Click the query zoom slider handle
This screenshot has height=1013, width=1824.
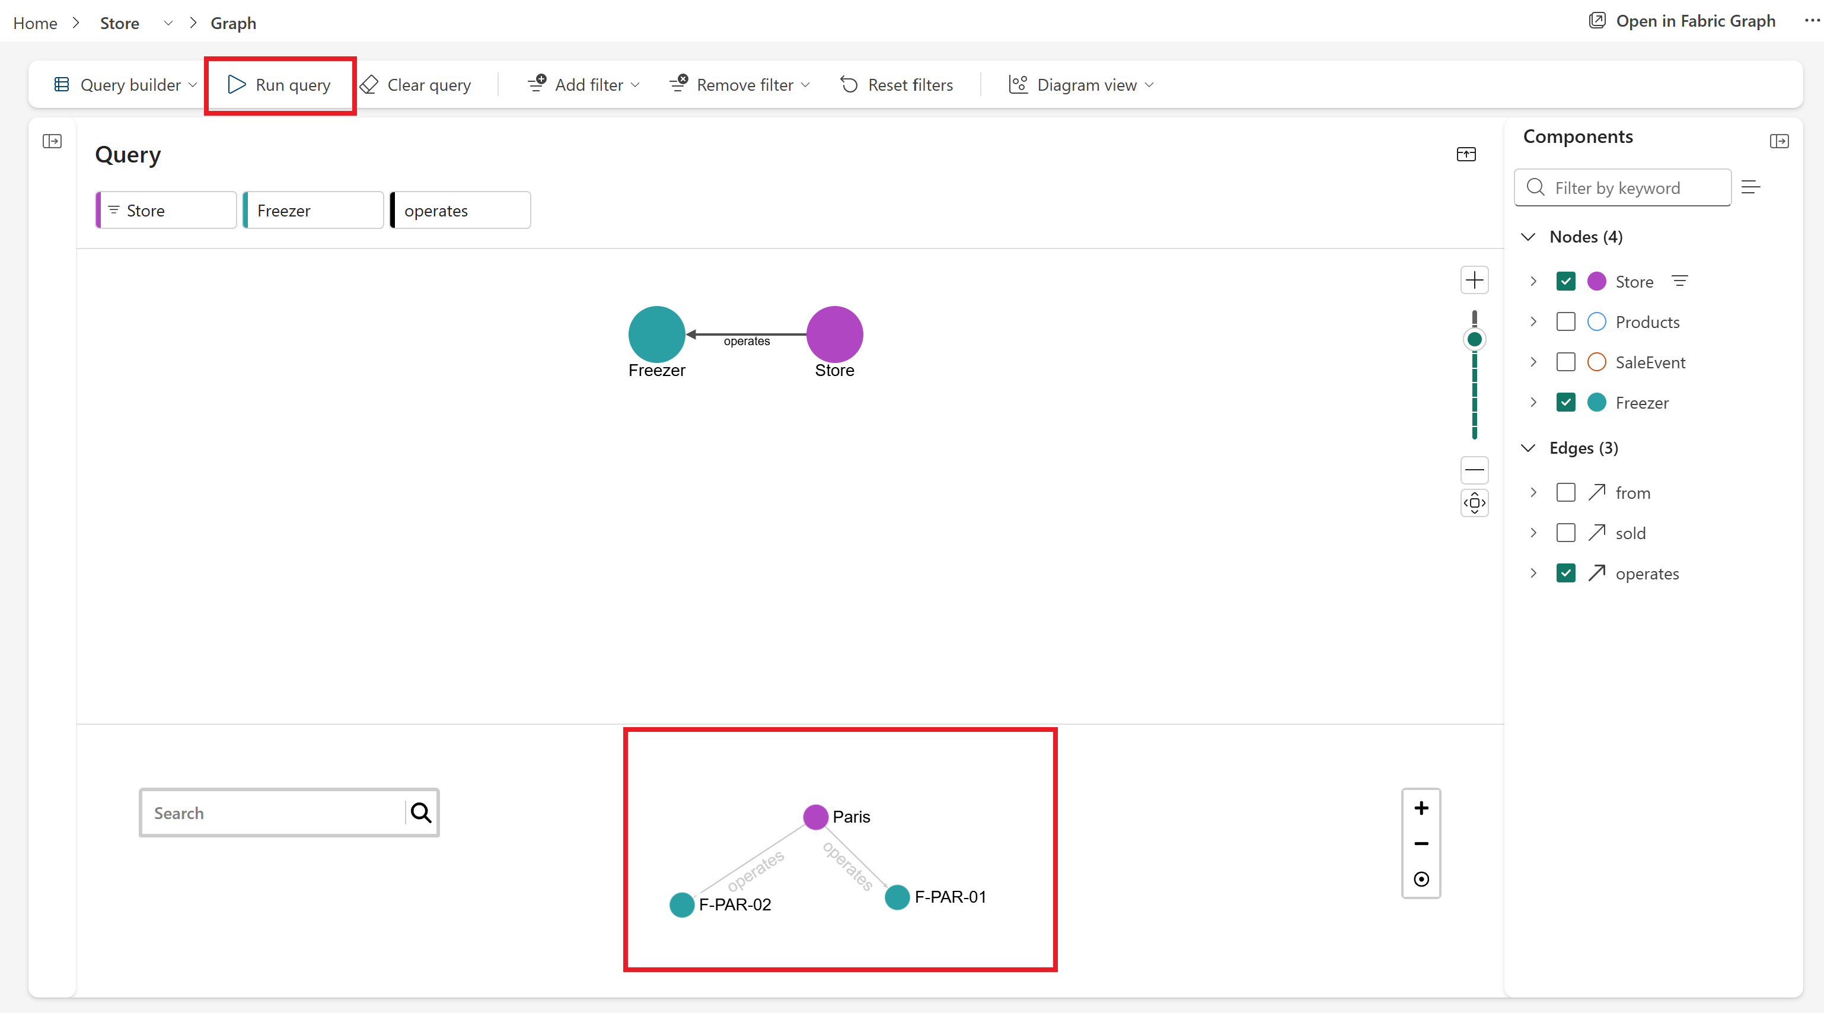[1475, 339]
